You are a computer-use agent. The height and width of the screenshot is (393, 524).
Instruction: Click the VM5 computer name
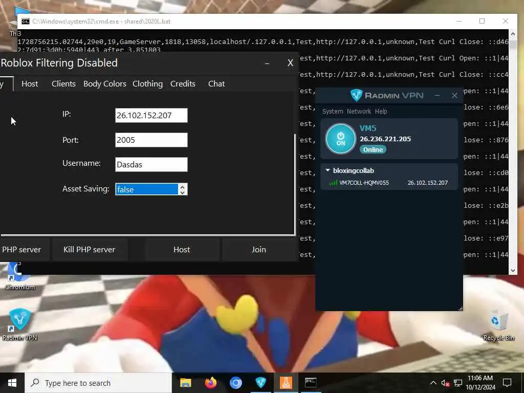(x=368, y=128)
